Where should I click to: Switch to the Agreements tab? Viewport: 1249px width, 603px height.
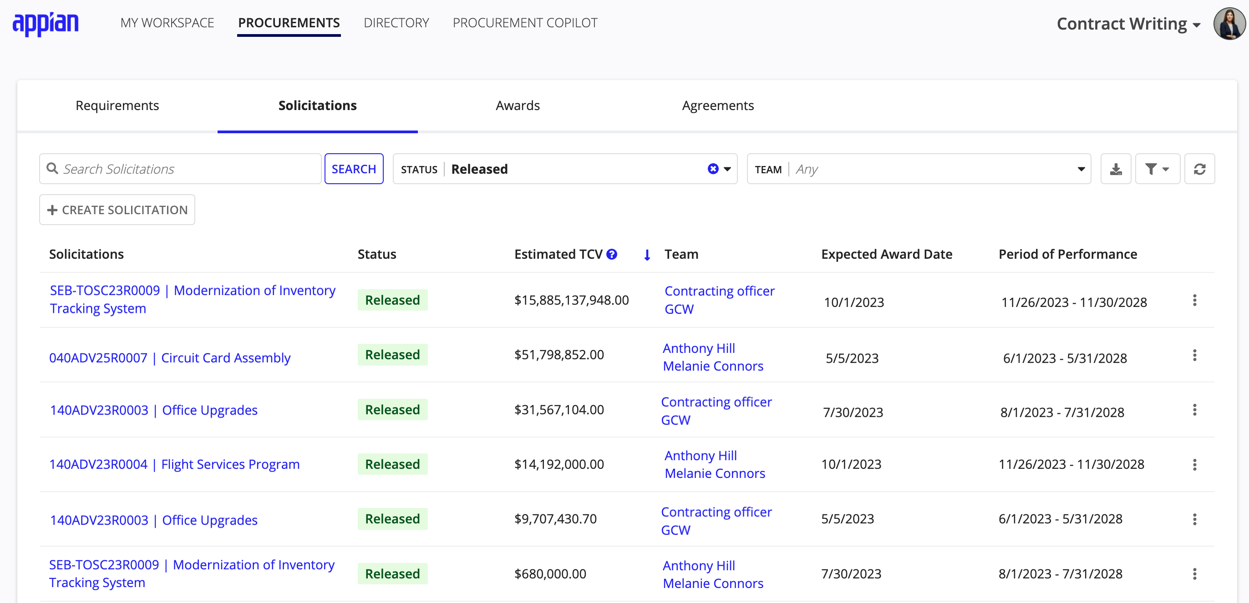pos(718,106)
